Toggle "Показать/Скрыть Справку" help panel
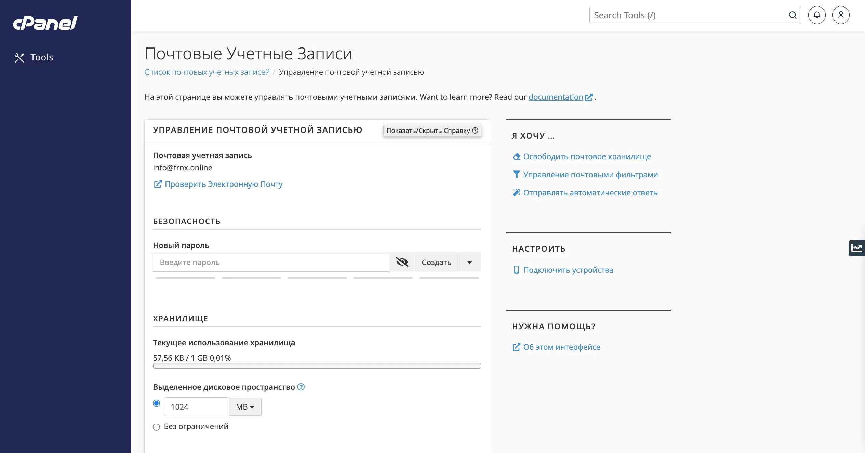The height and width of the screenshot is (453, 865). point(432,131)
